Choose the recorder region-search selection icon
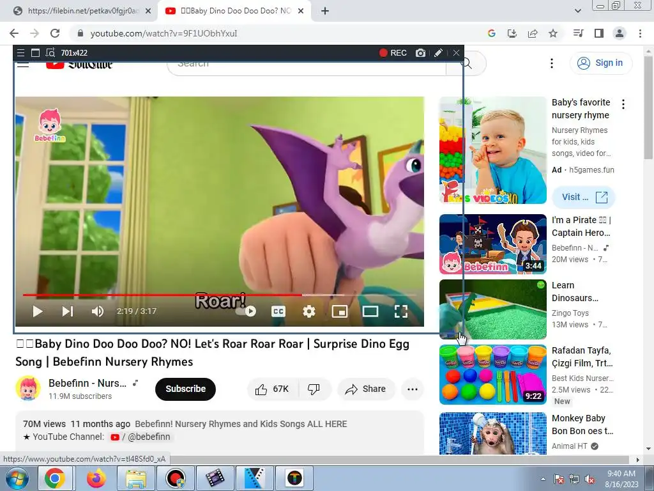This screenshot has height=491, width=654. tap(50, 53)
